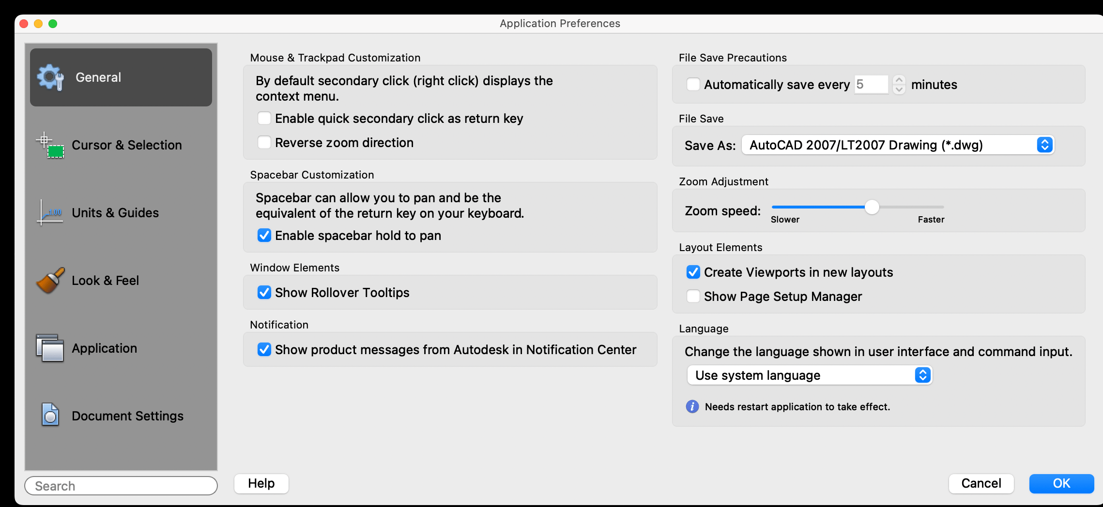
Task: Uncheck Show Rollover Tooltips
Action: (264, 292)
